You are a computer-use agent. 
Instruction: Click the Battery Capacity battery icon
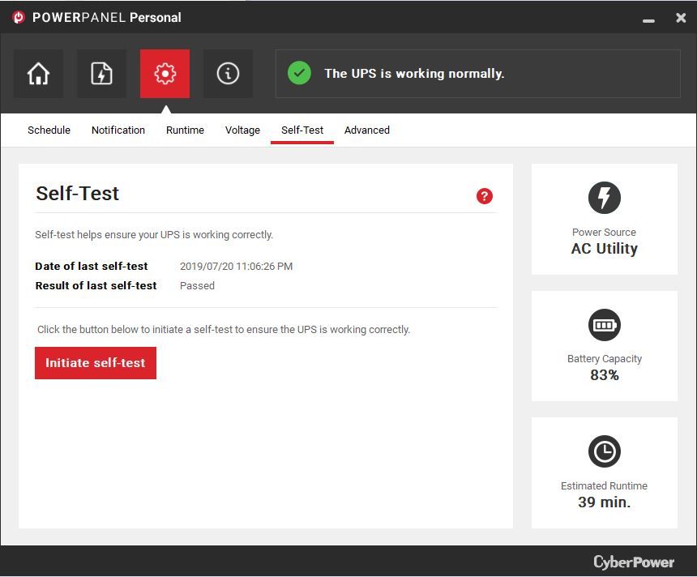604,325
